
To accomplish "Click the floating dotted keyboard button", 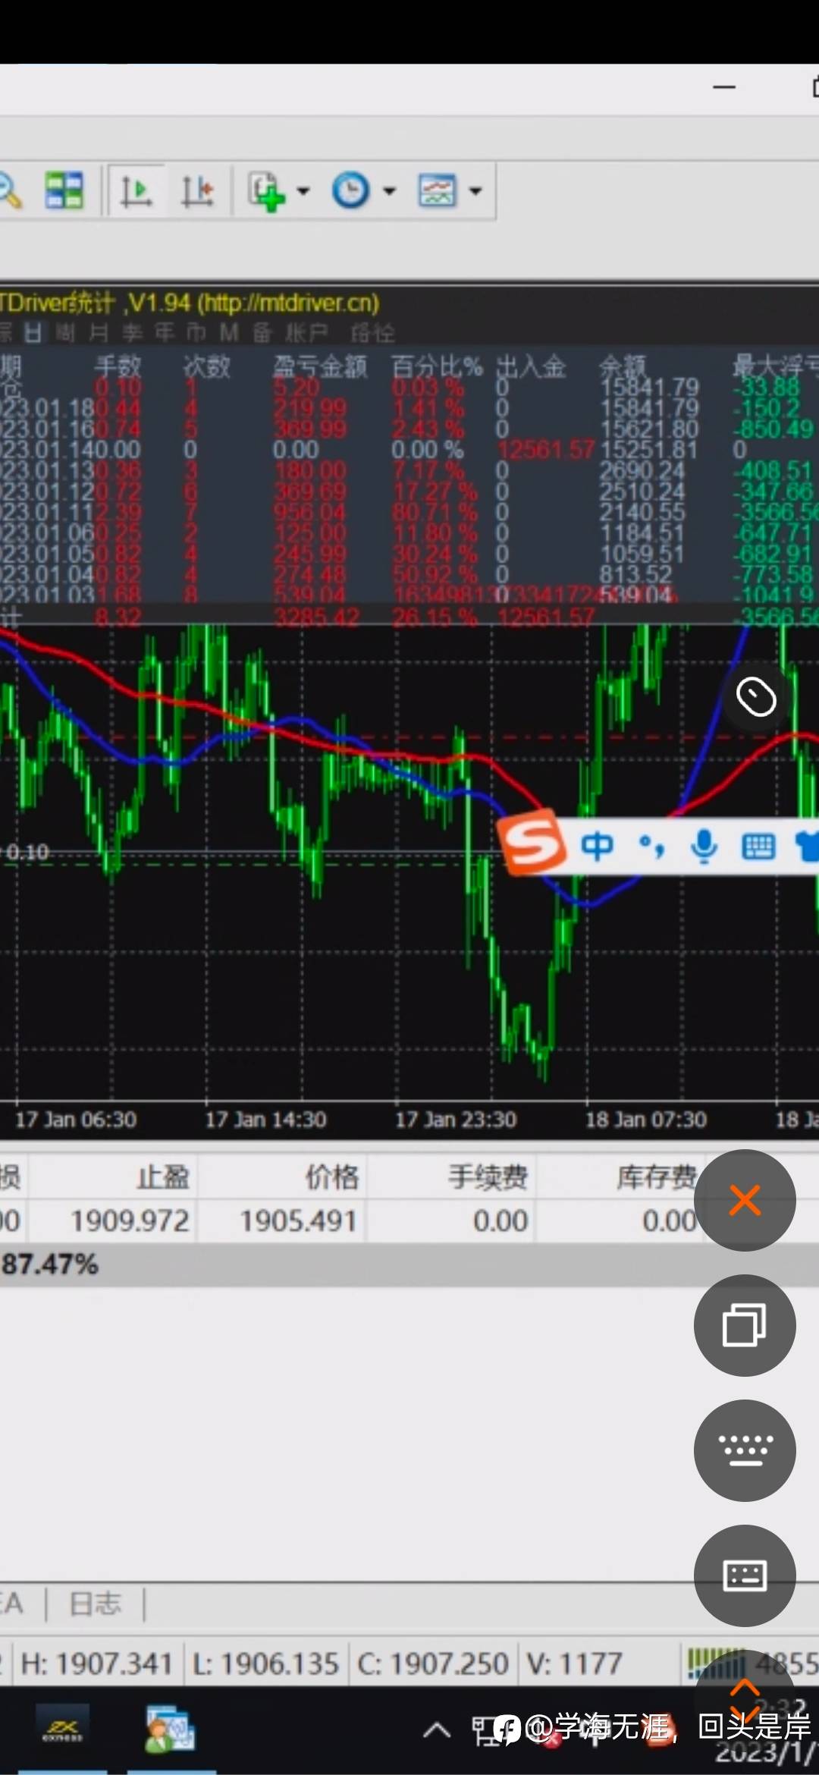I will [745, 1450].
